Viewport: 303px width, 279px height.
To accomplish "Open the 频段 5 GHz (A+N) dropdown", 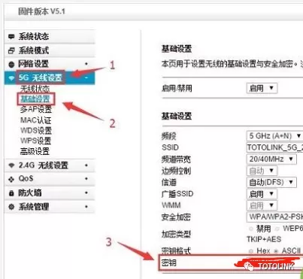I will (x=274, y=136).
